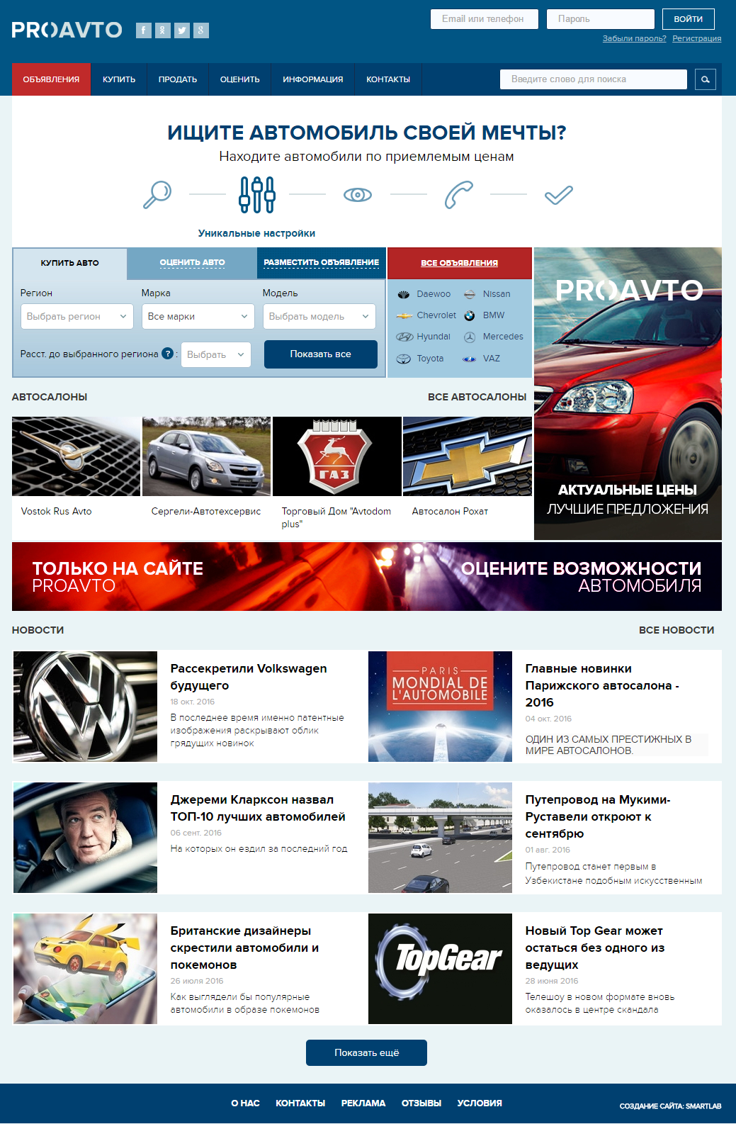Follow the Забыли пароль? link
This screenshot has width=736, height=1124.
pos(635,39)
